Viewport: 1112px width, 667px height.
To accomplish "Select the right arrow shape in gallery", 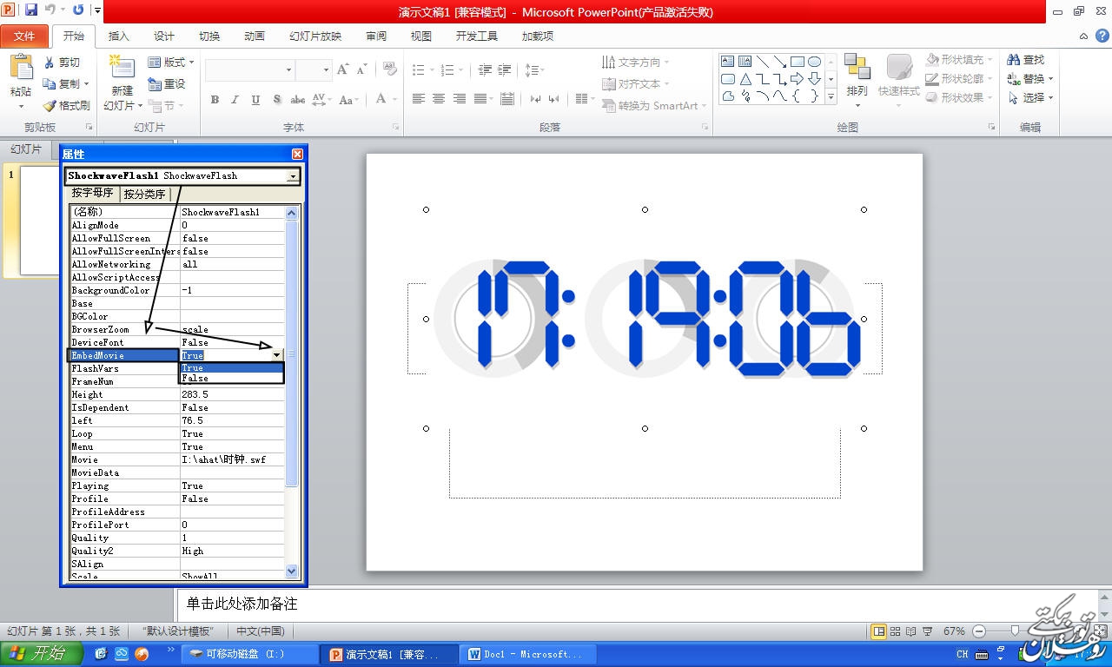I will pyautogui.click(x=797, y=79).
